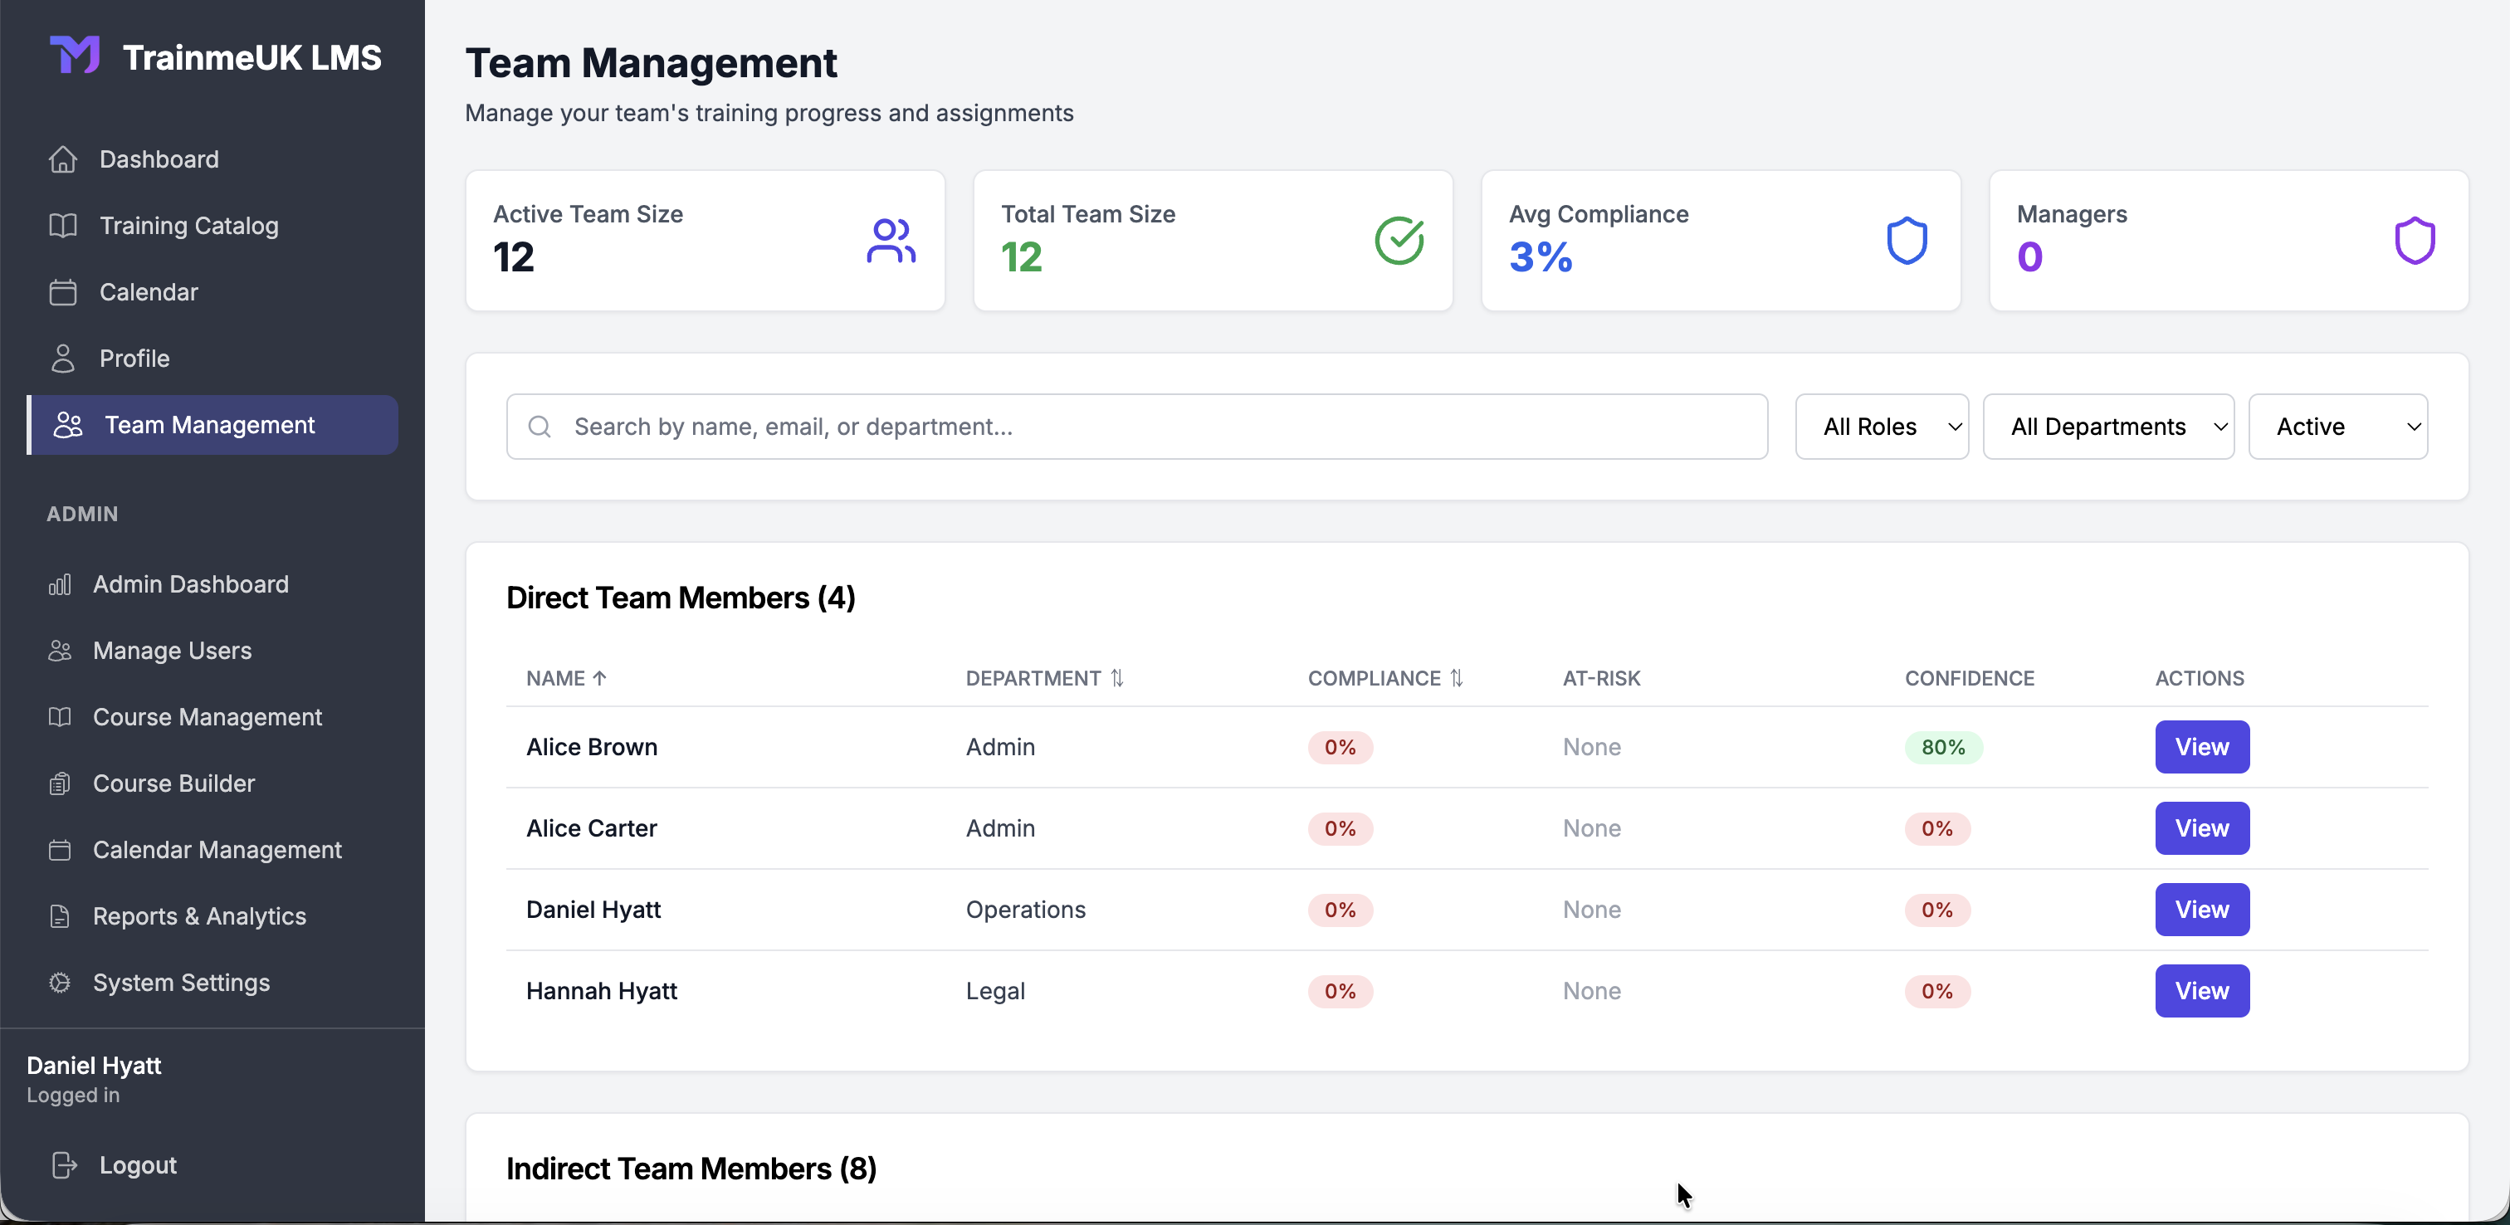The image size is (2510, 1225).
Task: Click the TrainmeUK LMS logo
Action: pos(214,56)
